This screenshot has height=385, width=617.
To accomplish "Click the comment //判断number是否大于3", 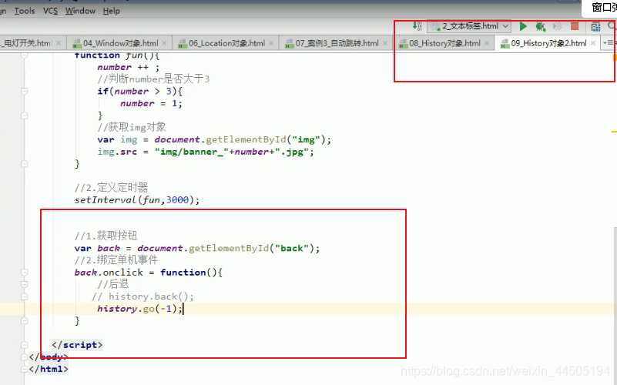I will click(x=153, y=79).
